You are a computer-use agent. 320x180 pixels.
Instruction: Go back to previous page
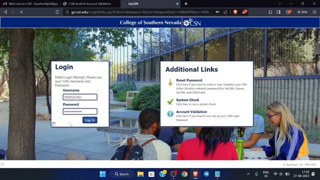[x=5, y=12]
